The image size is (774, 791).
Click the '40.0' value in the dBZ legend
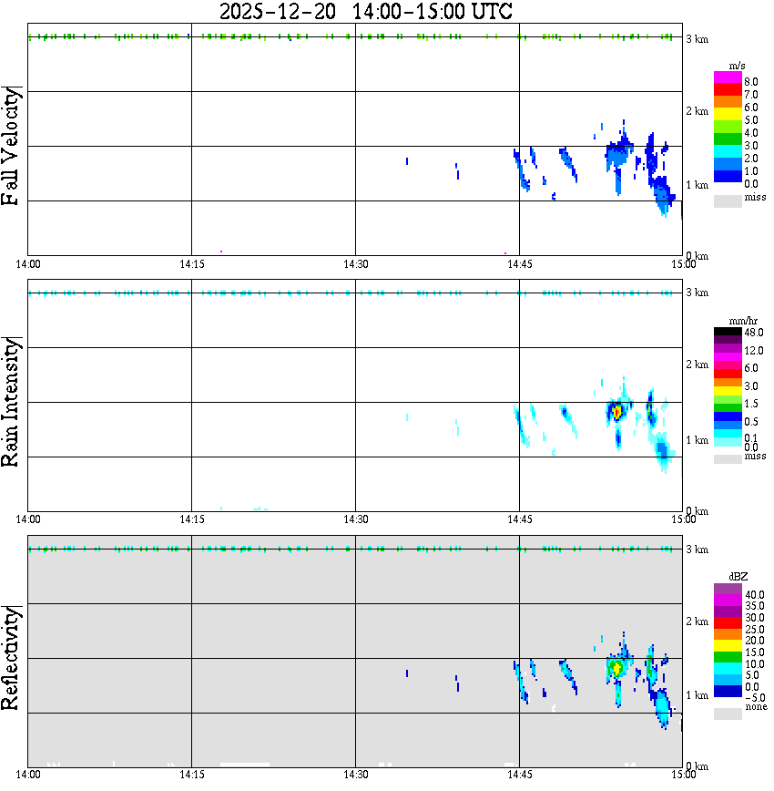(754, 595)
